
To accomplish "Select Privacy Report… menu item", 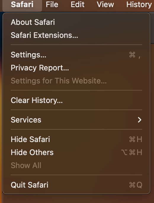I will pos(76,68).
